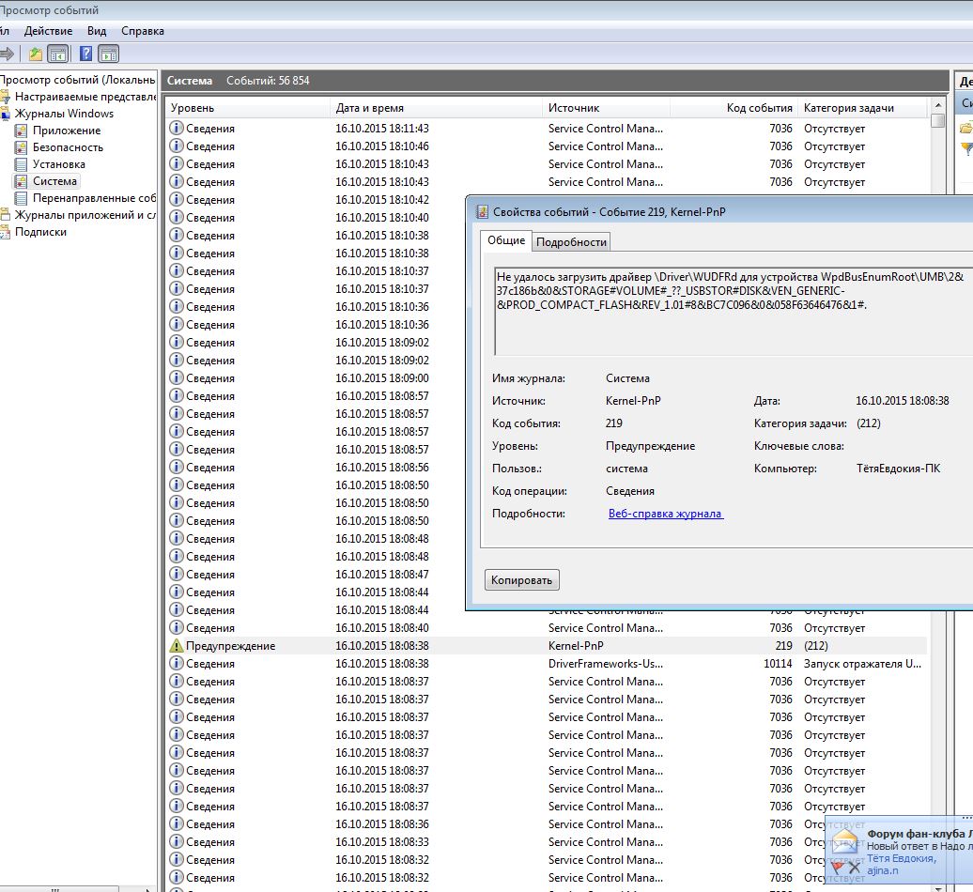Select the Перенаправленные события log
Image resolution: width=973 pixels, height=892 pixels.
coord(93,198)
